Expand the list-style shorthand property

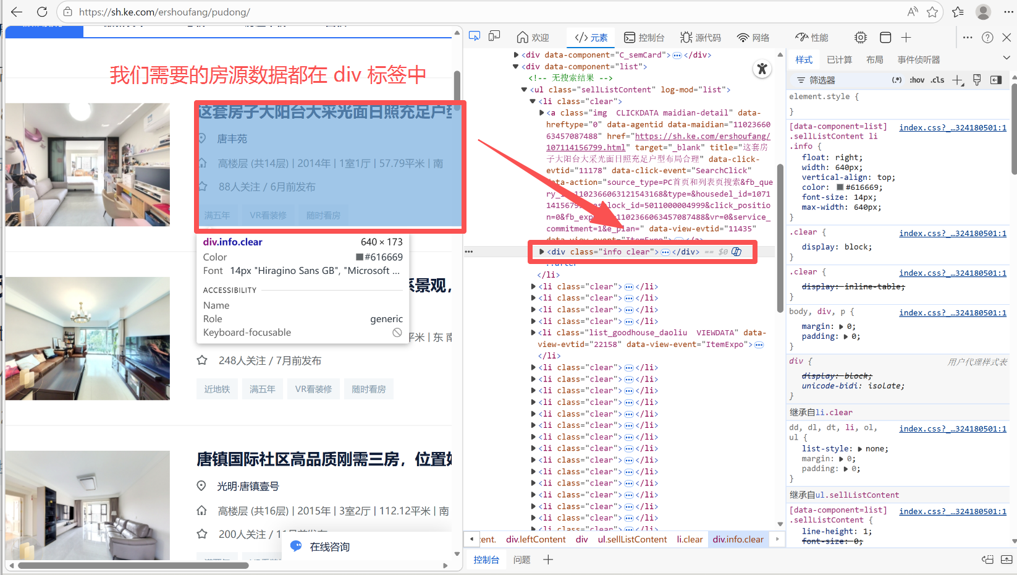click(860, 449)
